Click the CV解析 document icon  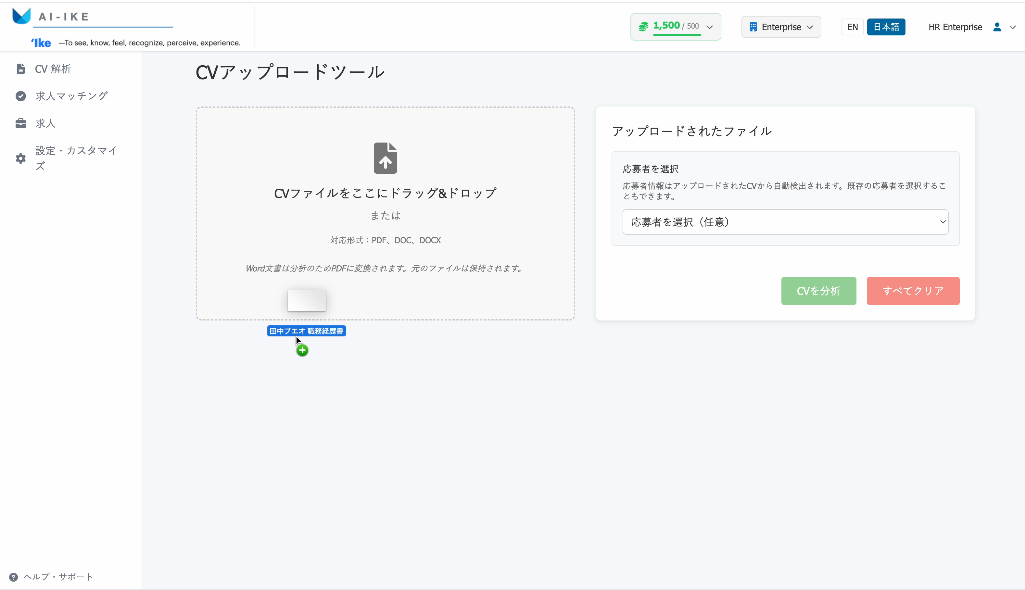[x=21, y=69]
